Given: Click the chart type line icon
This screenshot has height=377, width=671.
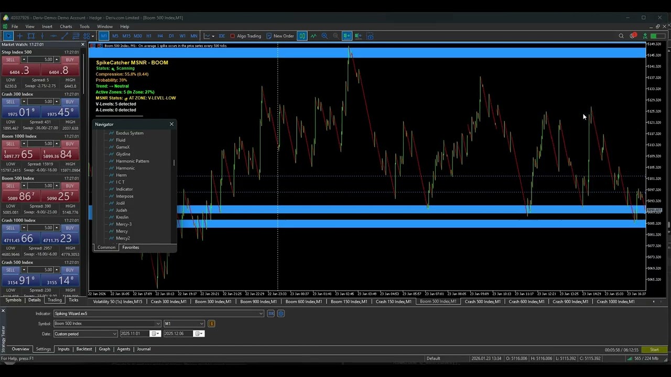Looking at the screenshot, I should point(207,36).
